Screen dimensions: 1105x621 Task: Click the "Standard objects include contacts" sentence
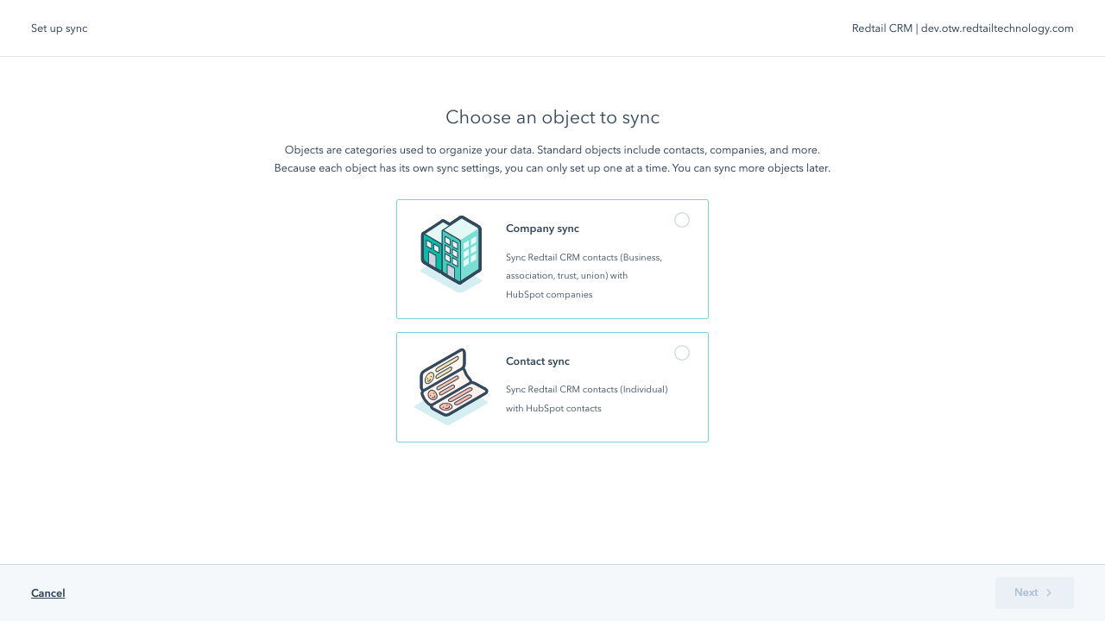673,150
